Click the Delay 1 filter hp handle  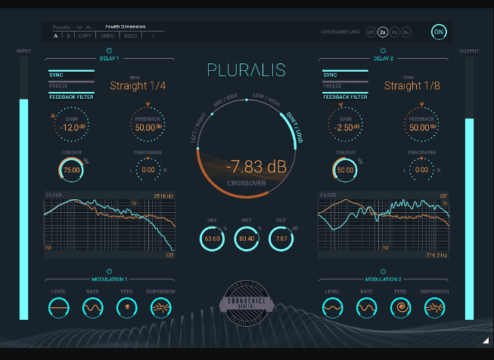tap(48, 247)
